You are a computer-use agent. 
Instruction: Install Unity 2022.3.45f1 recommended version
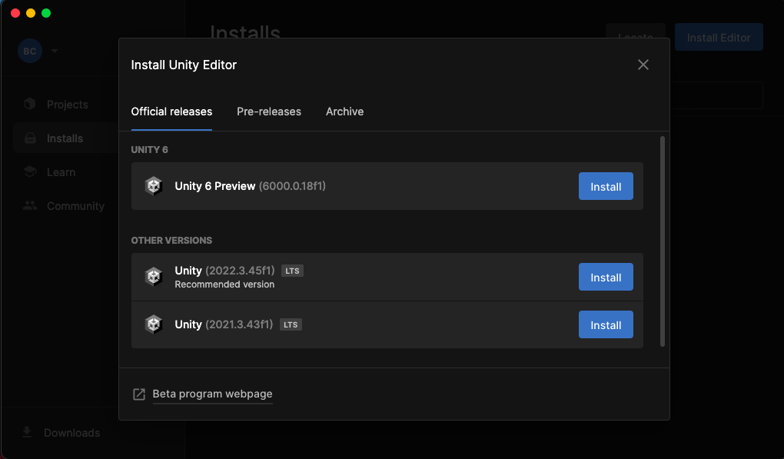(606, 277)
